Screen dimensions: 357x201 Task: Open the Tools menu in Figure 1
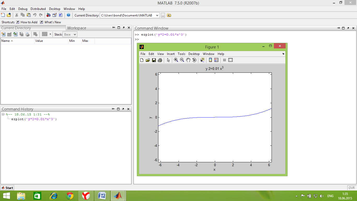click(x=181, y=54)
